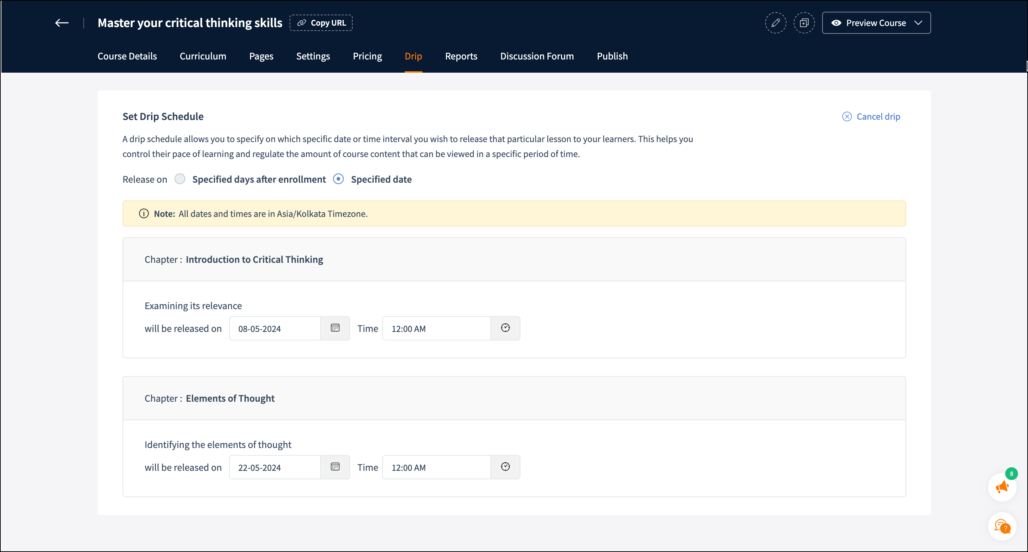Screen dimensions: 1028x552
Task: Open calendar picker for Examining its relevance
Action: coord(335,328)
